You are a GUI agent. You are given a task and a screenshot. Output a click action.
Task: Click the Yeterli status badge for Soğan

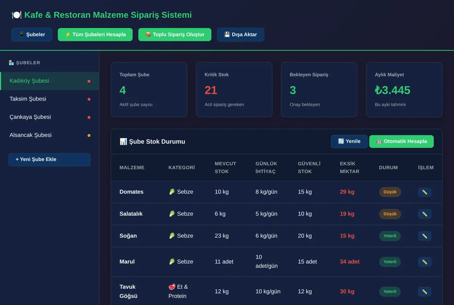coord(390,236)
